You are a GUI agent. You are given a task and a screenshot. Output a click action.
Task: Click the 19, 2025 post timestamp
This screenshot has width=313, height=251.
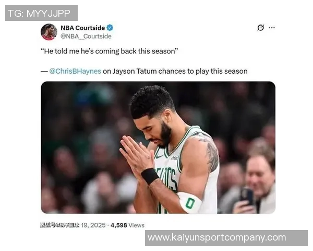point(93,225)
